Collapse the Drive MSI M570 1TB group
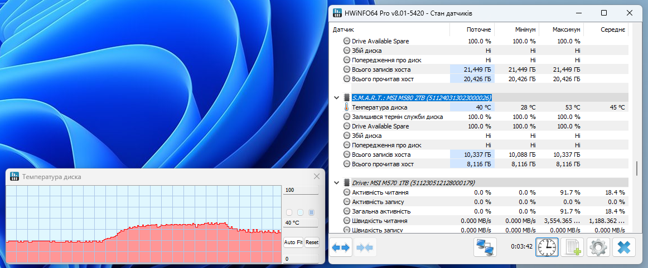Image resolution: width=648 pixels, height=268 pixels. point(336,183)
